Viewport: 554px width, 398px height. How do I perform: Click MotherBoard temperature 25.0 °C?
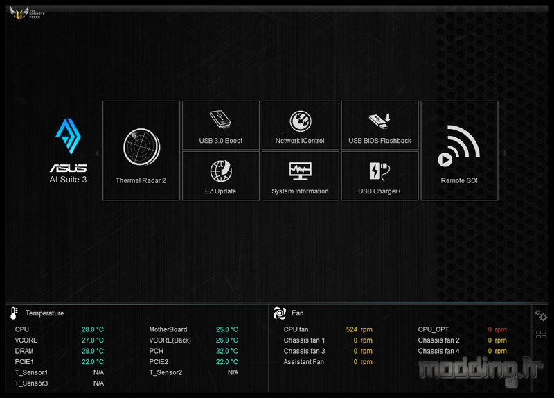click(x=227, y=329)
